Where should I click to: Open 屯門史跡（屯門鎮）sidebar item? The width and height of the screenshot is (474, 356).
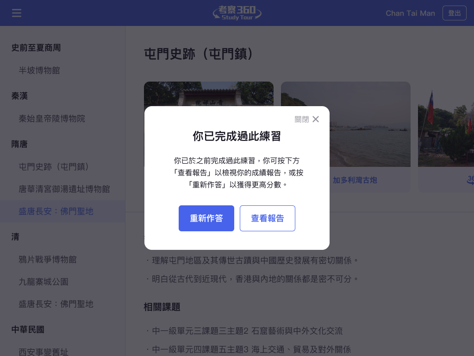tap(54, 166)
